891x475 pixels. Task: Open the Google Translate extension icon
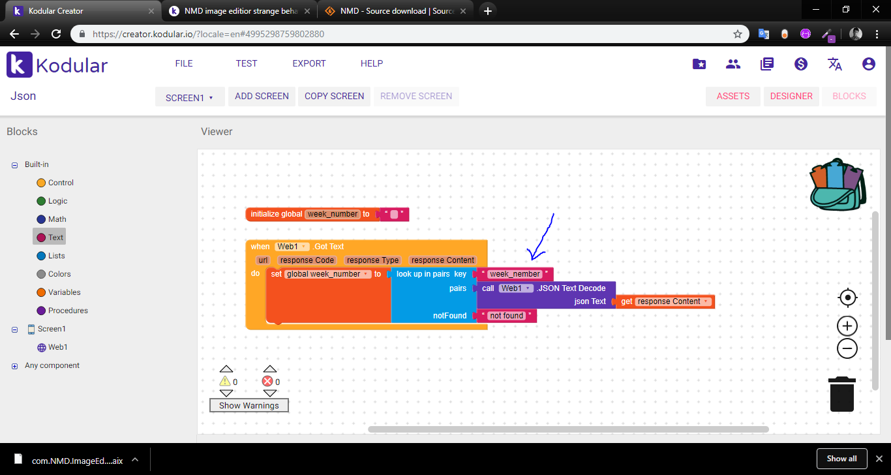[x=763, y=34]
